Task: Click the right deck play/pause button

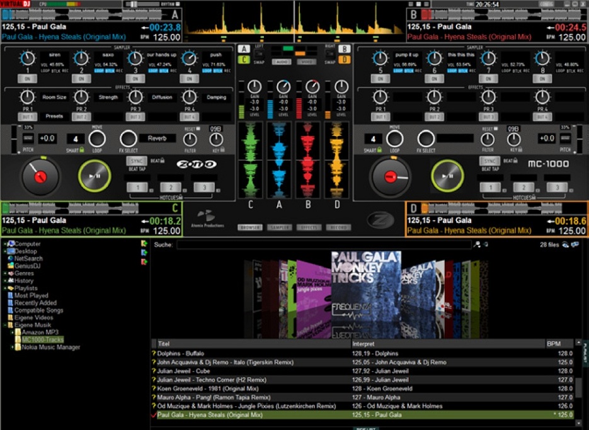Action: coord(447,176)
